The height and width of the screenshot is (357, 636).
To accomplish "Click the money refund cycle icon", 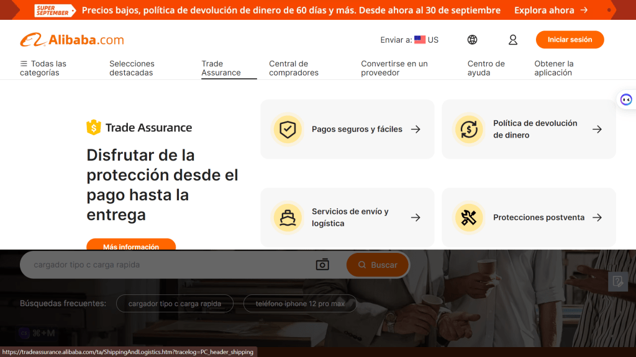I will (x=469, y=130).
